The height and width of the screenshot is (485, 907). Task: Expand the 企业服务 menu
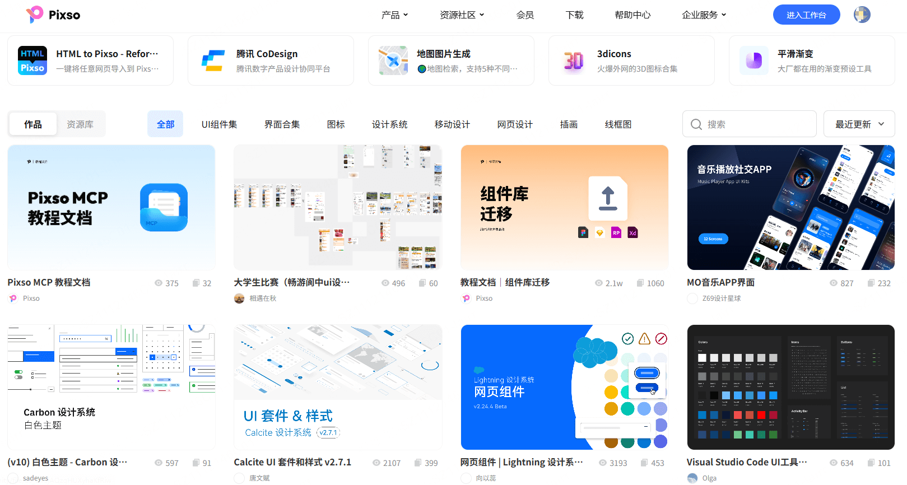(704, 15)
